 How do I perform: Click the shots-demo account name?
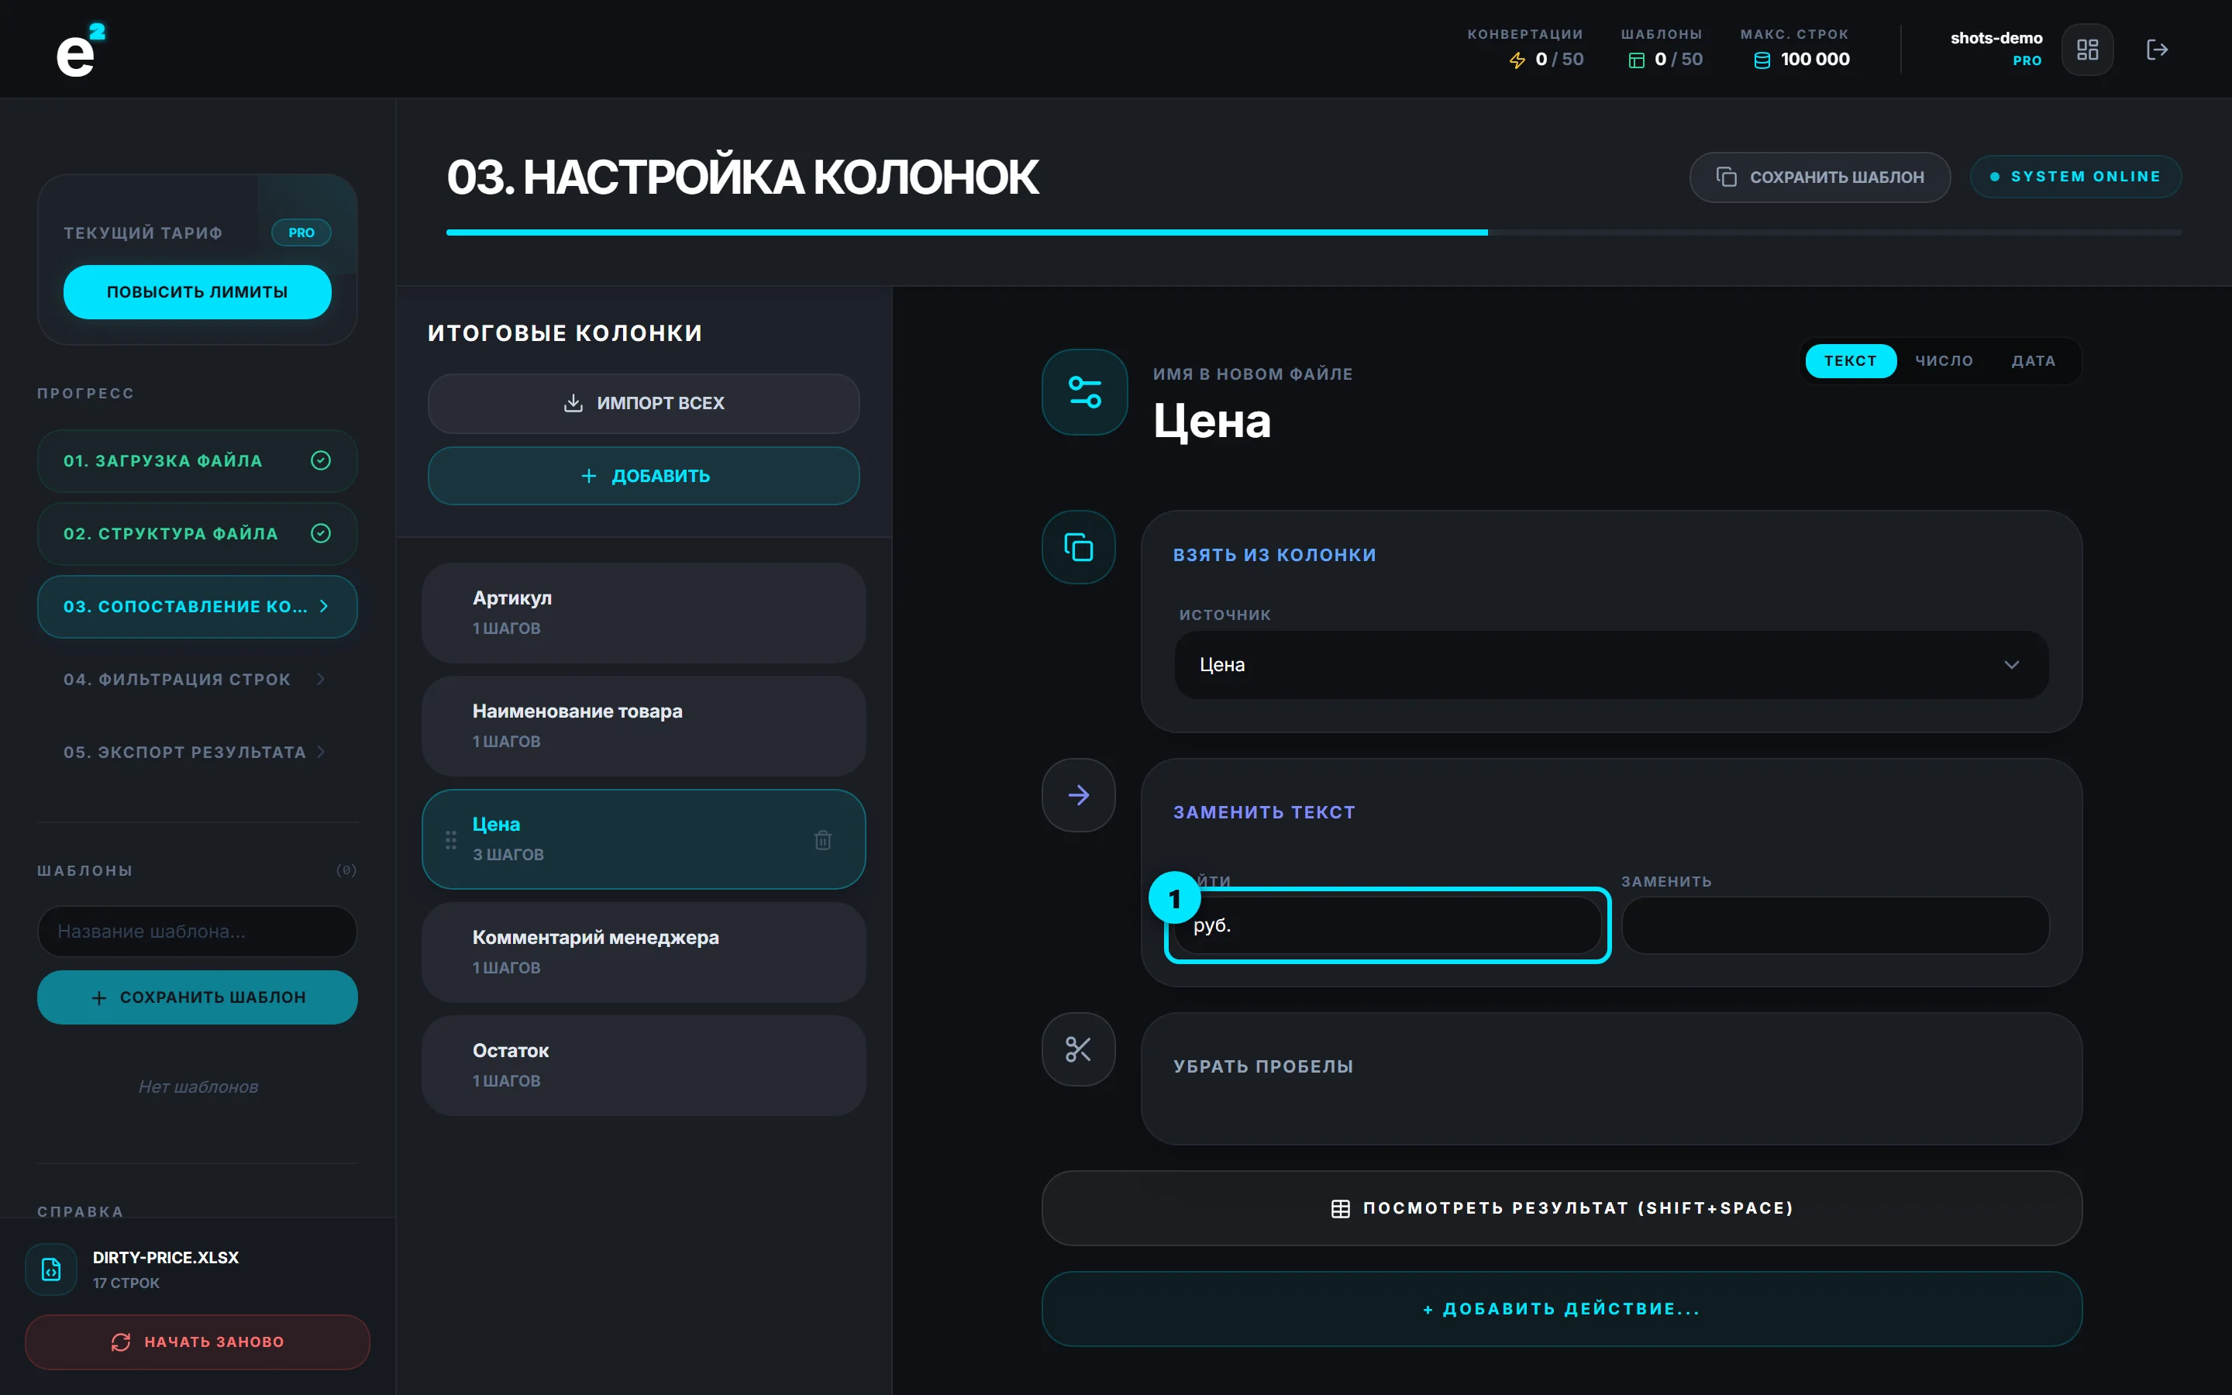1996,38
